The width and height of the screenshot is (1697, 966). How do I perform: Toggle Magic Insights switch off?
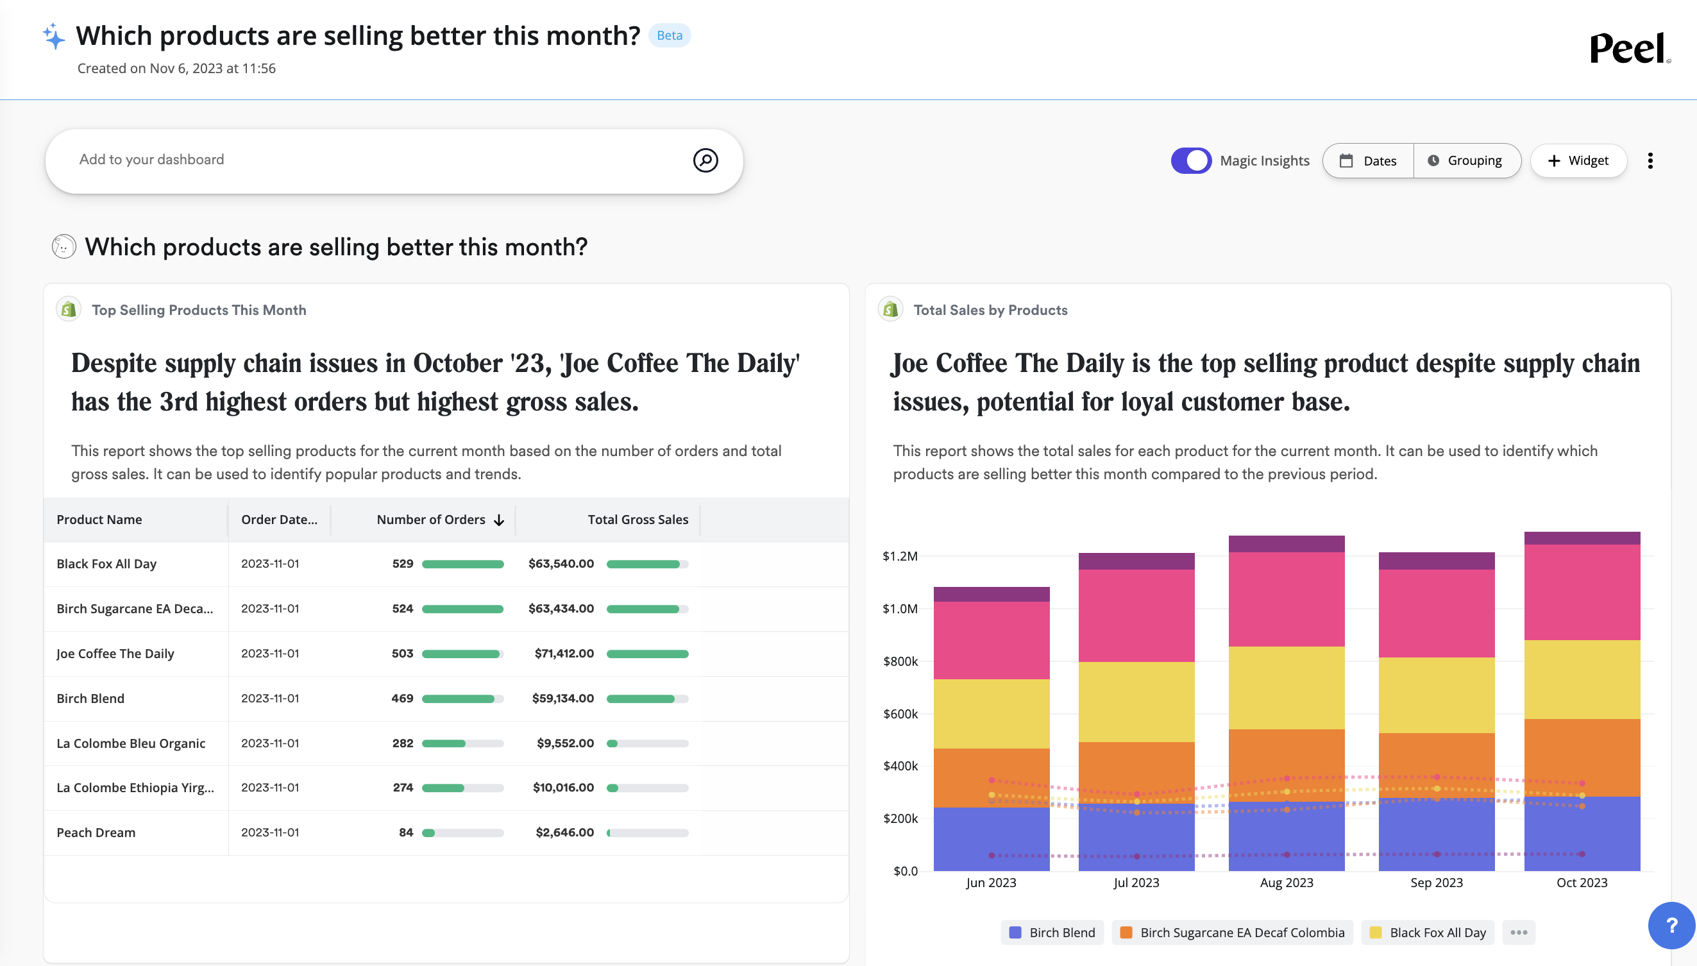coord(1191,160)
